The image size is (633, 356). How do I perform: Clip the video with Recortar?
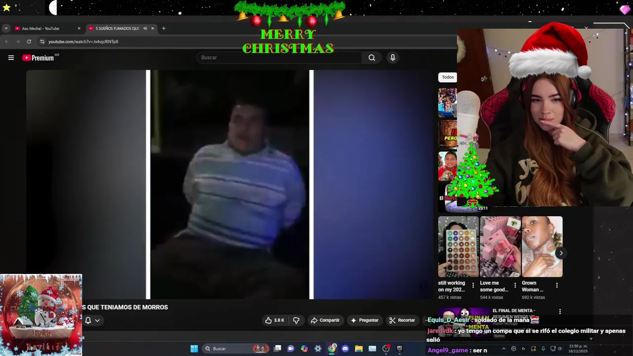pyautogui.click(x=402, y=320)
